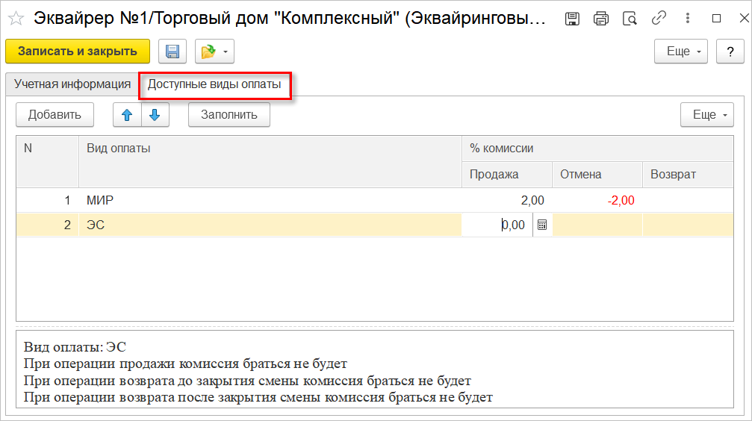Expand the table's Еще menu
The height and width of the screenshot is (421, 752).
(x=707, y=115)
